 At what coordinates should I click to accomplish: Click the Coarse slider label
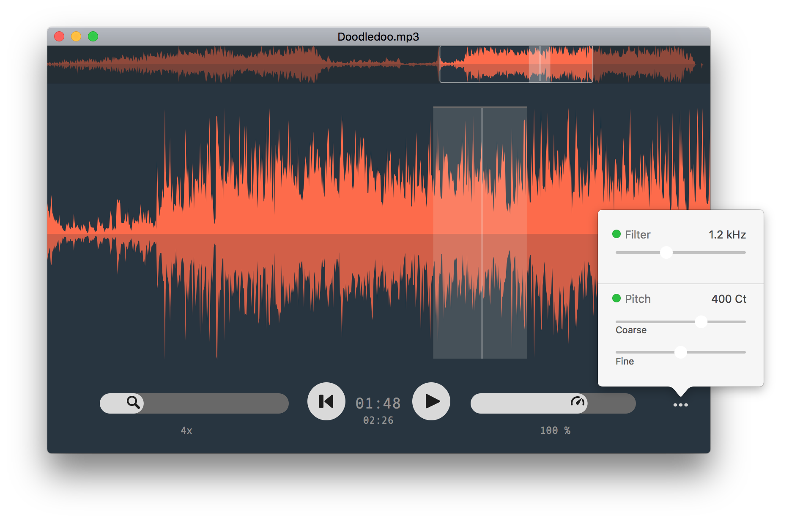631,330
